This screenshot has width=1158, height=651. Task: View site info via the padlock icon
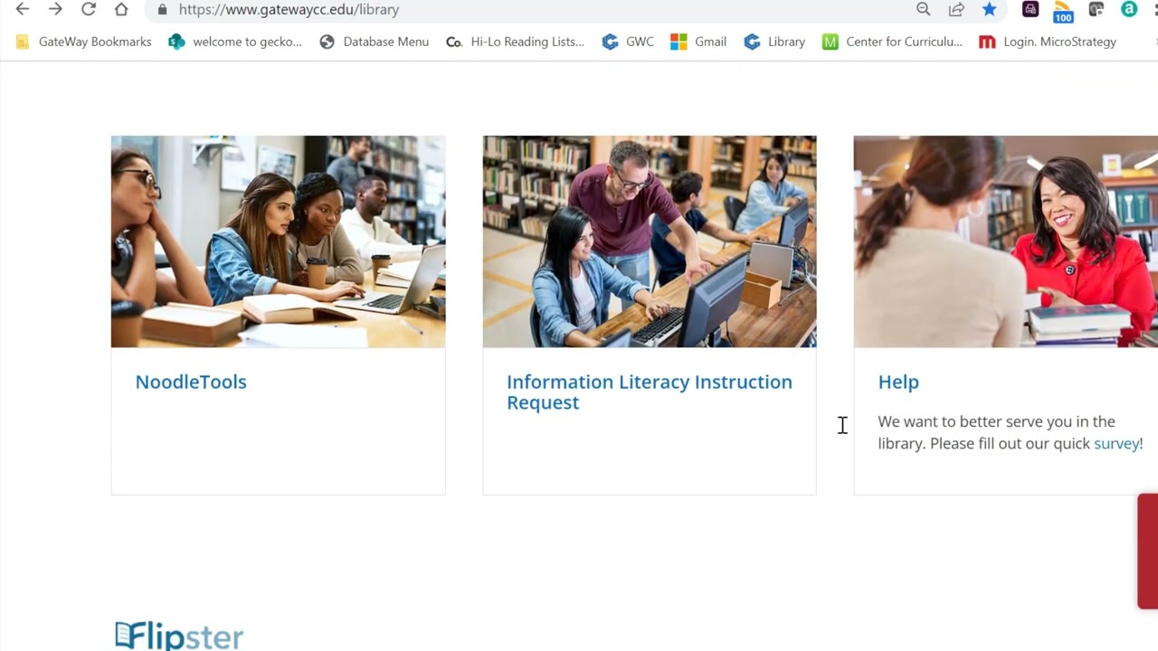[162, 9]
